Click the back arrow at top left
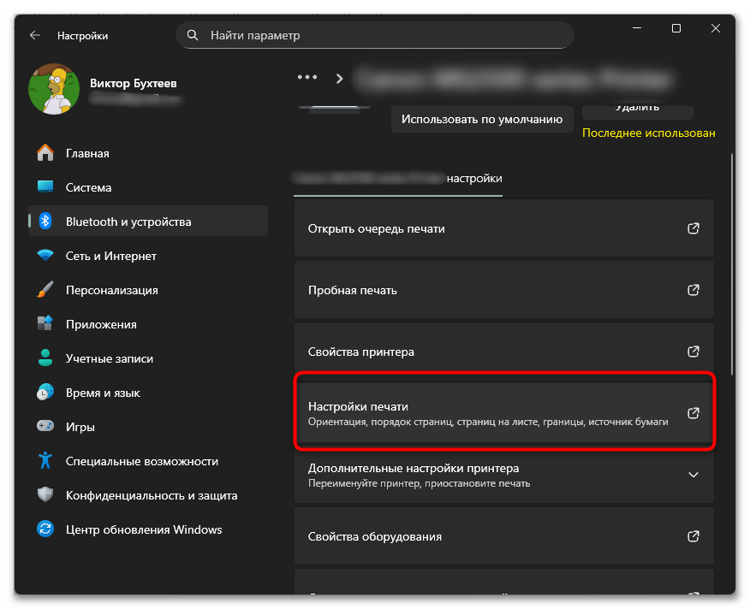The height and width of the screenshot is (609, 750). pyautogui.click(x=34, y=35)
